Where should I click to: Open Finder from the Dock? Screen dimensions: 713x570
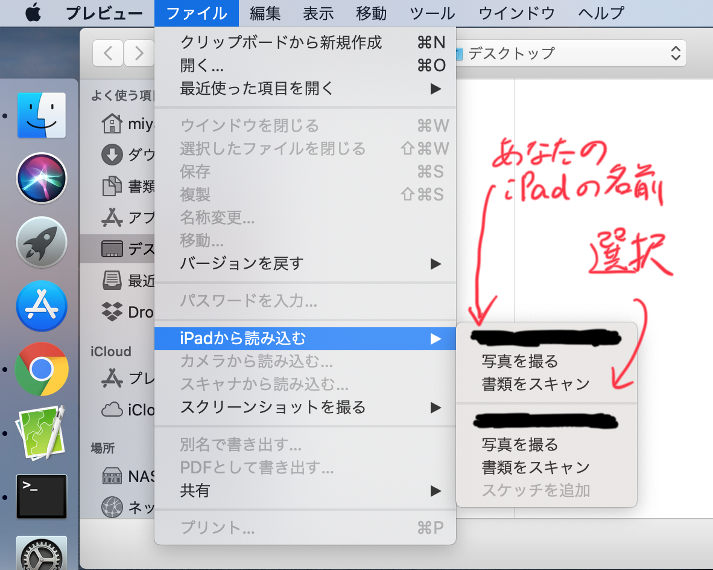click(x=42, y=115)
